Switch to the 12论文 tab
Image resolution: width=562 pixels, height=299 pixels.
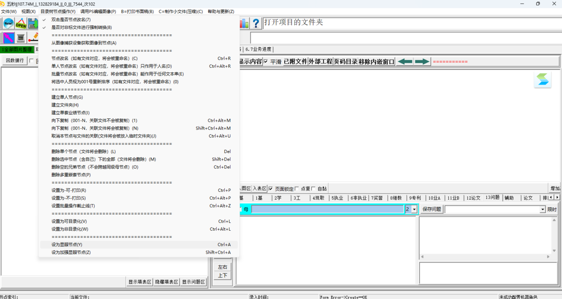[473, 198]
